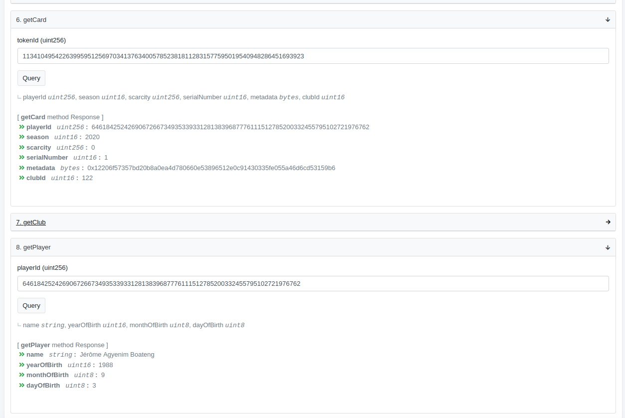Screen dimensions: 625x418
Task: Click the '8. getPlayer' header title
Action: 33,247
